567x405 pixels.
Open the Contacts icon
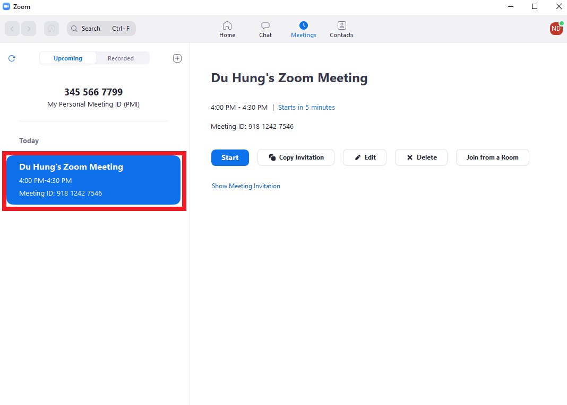[x=341, y=29]
